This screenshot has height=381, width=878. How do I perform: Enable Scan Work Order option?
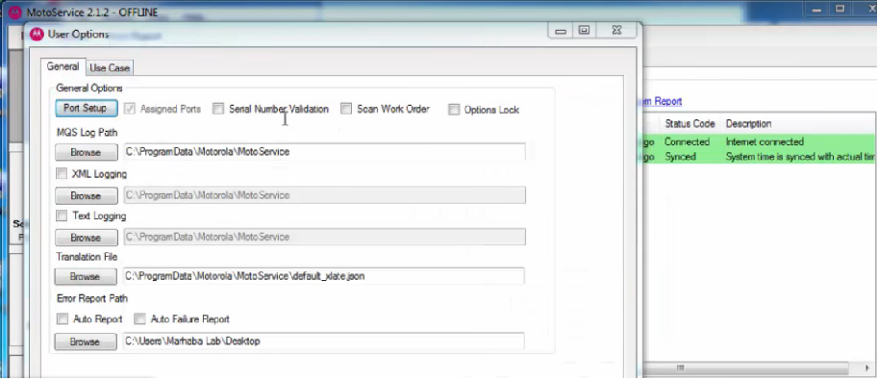point(346,109)
